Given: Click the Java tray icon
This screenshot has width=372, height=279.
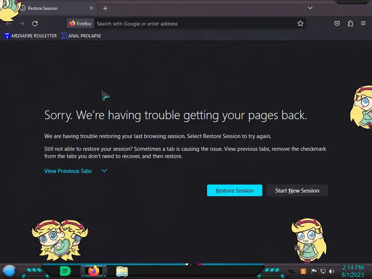Looking at the screenshot, I should [x=303, y=271].
